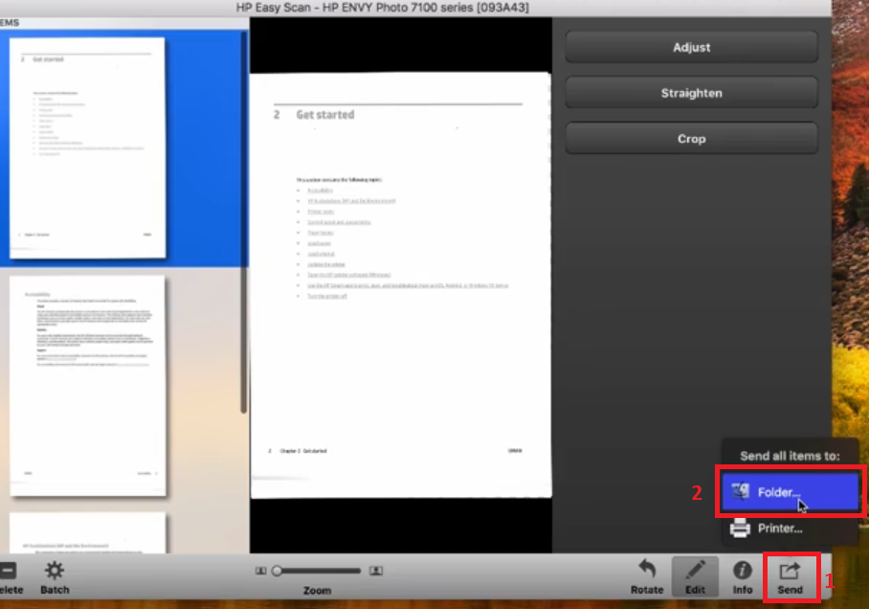Click the Delete item button

tap(10, 578)
